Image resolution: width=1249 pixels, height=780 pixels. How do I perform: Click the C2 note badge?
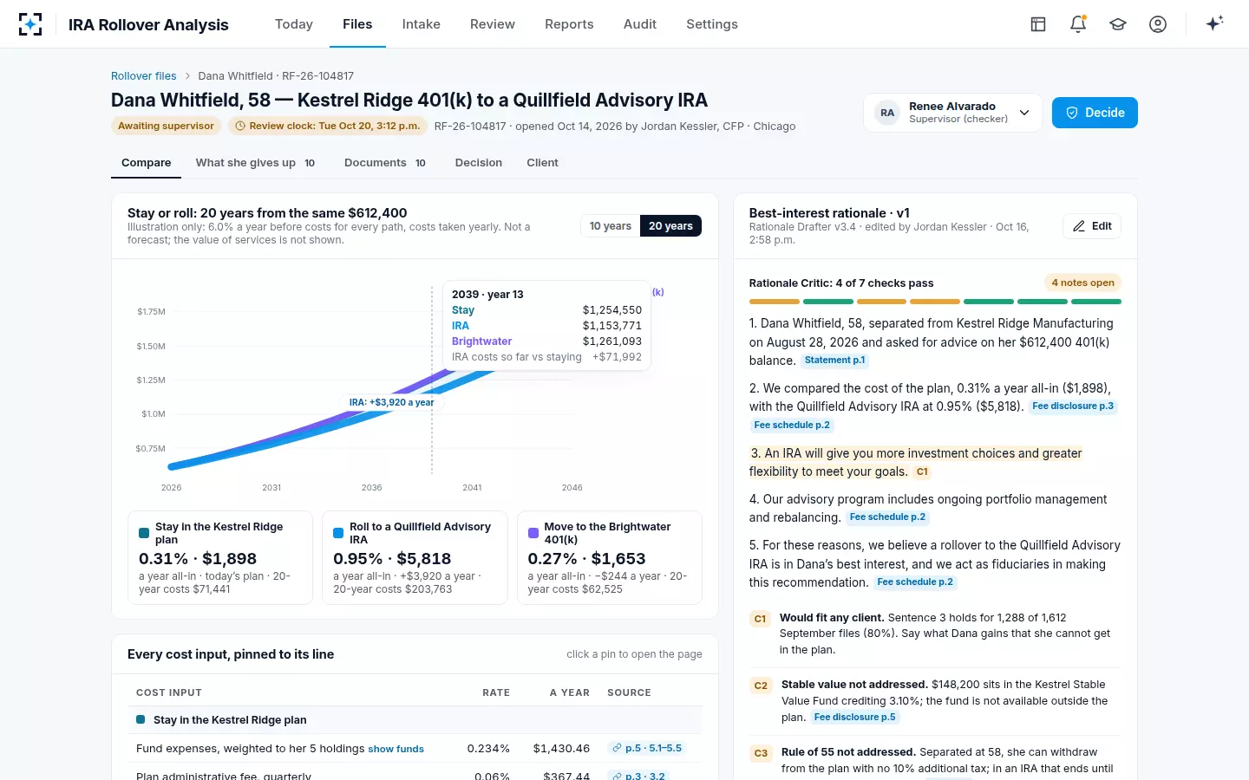[x=761, y=686]
